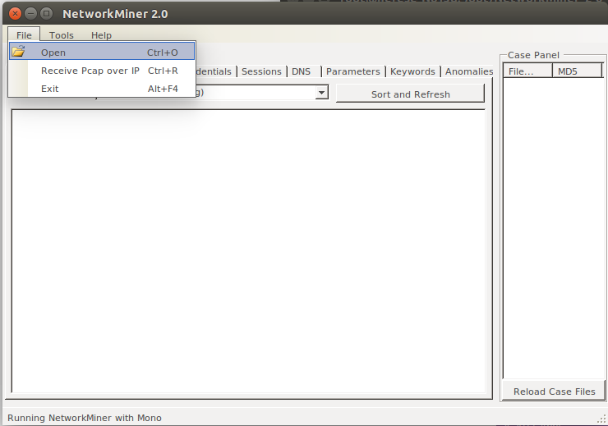Choose Receive Pcap over IP
The image size is (608, 426).
point(102,71)
